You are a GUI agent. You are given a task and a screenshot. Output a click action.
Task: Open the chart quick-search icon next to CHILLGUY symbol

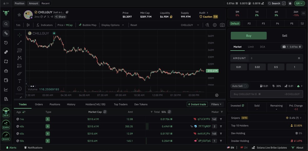pyautogui.click(x=207, y=25)
